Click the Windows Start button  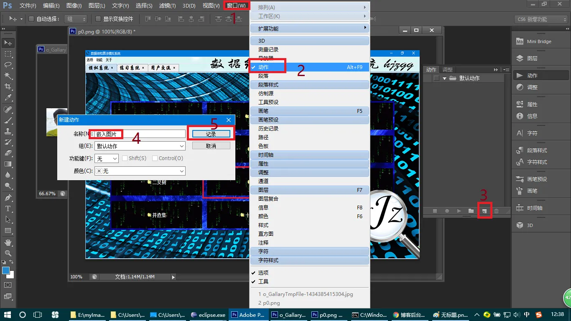[x=8, y=315]
